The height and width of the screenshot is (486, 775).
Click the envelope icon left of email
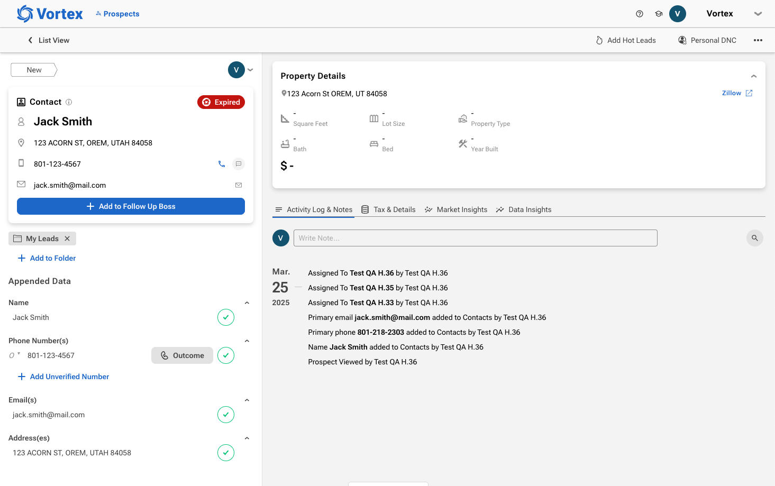(21, 184)
